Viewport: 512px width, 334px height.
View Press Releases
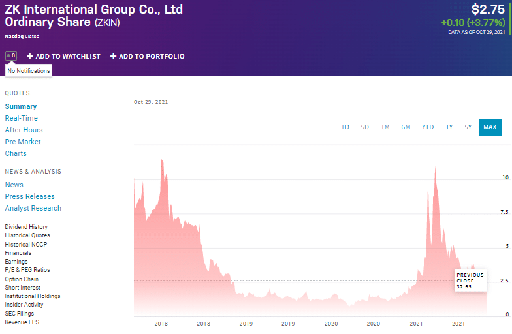click(x=30, y=196)
